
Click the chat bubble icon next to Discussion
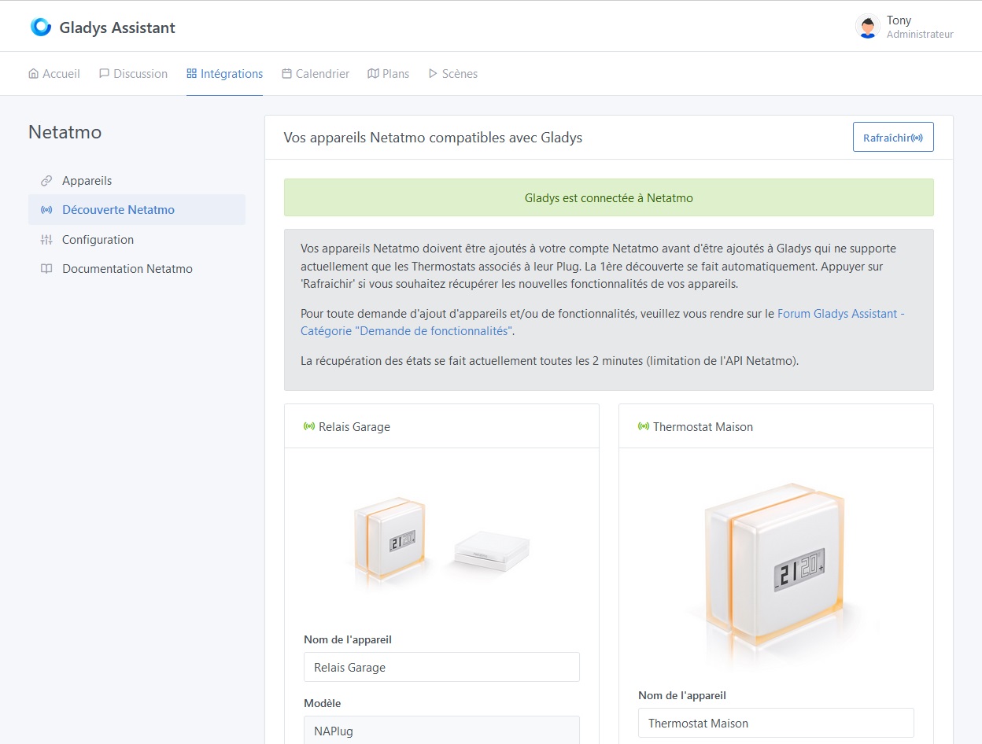(x=103, y=72)
